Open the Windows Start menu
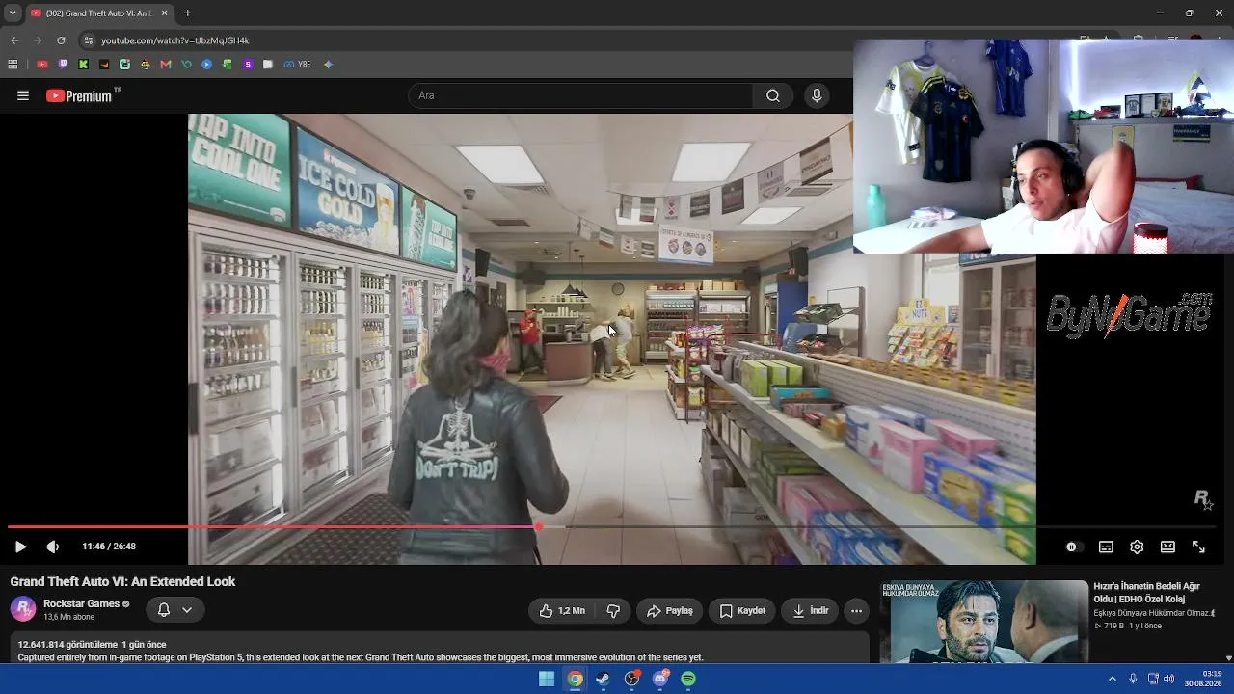The image size is (1234, 694). [x=547, y=679]
